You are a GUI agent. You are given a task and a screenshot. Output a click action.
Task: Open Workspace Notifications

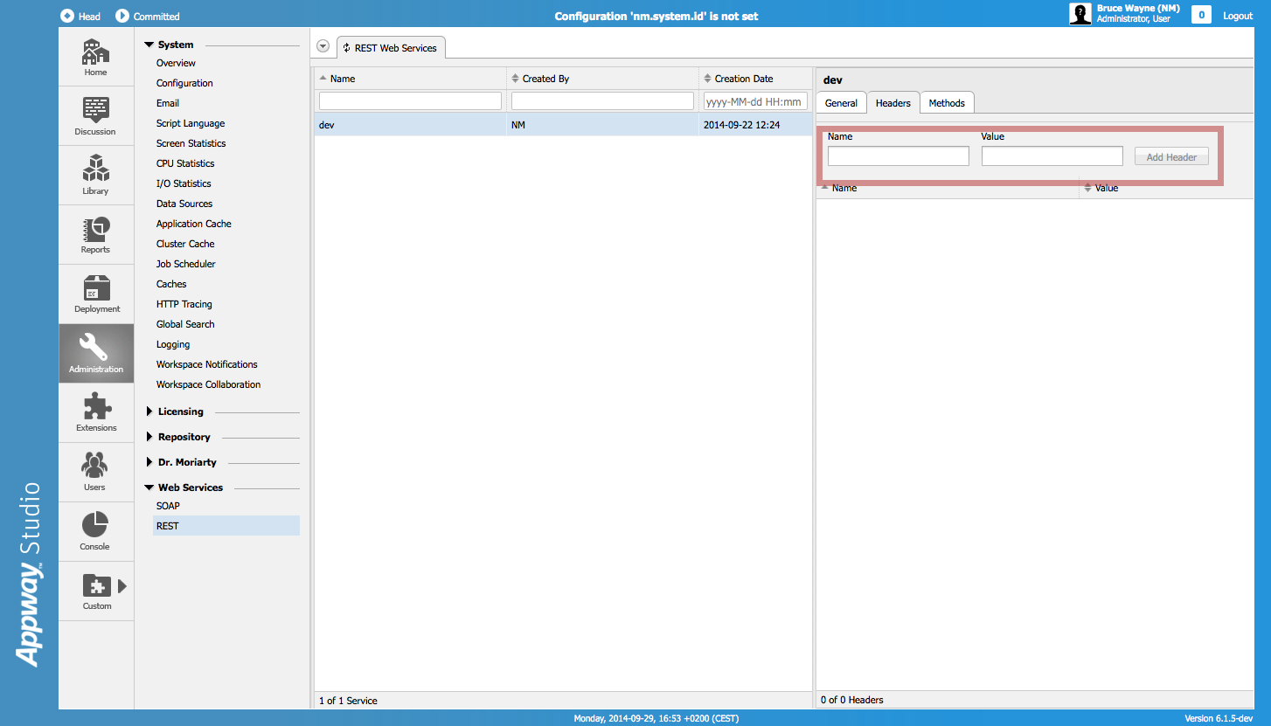coord(207,364)
